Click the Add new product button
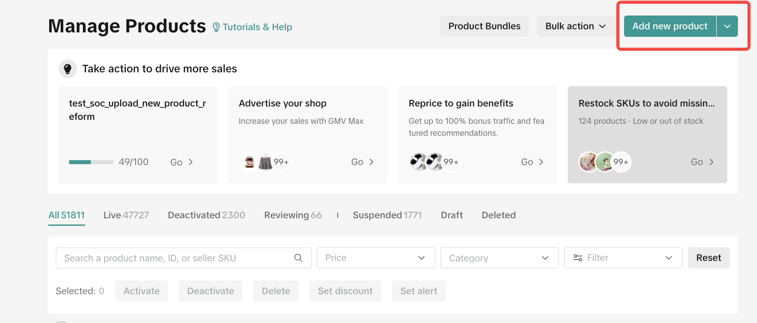 click(x=670, y=26)
